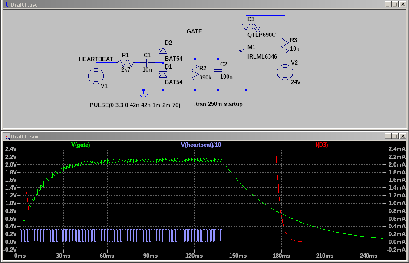Click the IRLML6346 model label

pyautogui.click(x=262, y=56)
